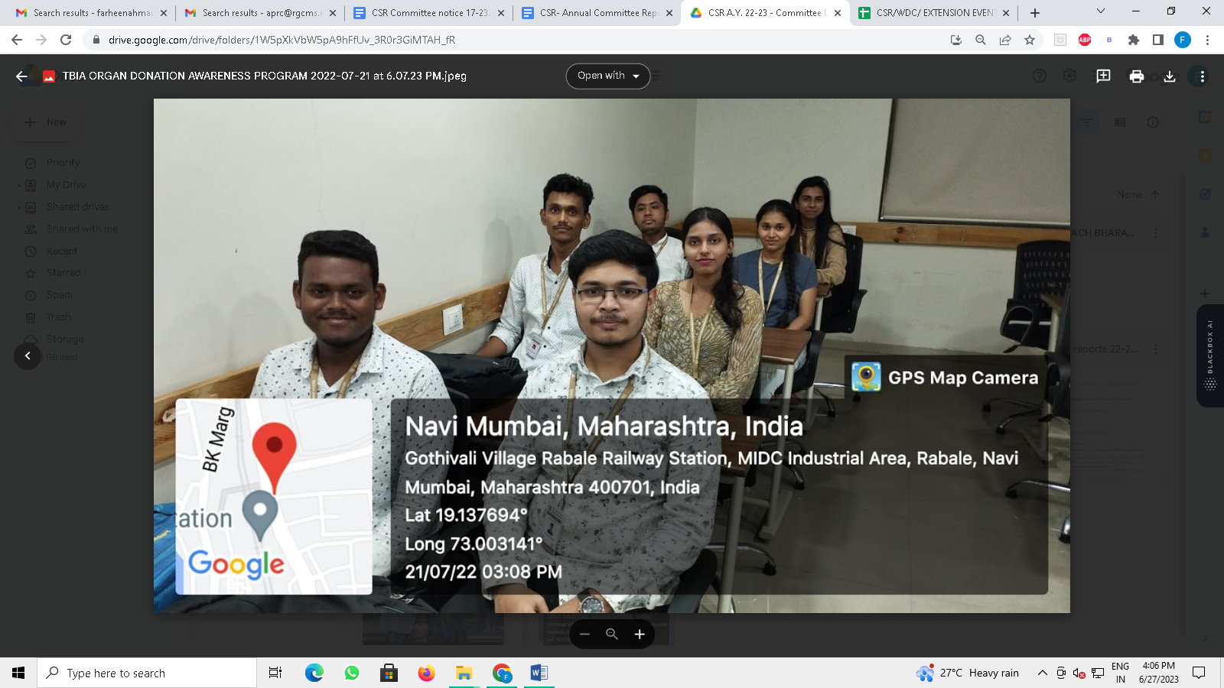Go forward in browser history
The width and height of the screenshot is (1224, 688).
(x=41, y=40)
